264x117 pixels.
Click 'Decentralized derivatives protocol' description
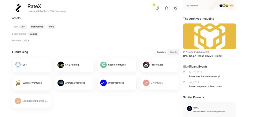209,111
